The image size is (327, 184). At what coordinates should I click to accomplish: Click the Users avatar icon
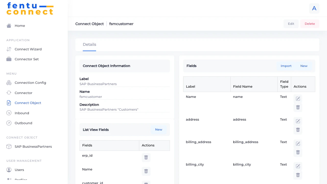tap(9, 170)
